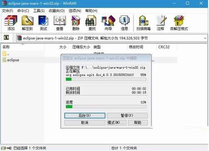
Task: Click the eclipse folder icon
Action: (x=4, y=60)
